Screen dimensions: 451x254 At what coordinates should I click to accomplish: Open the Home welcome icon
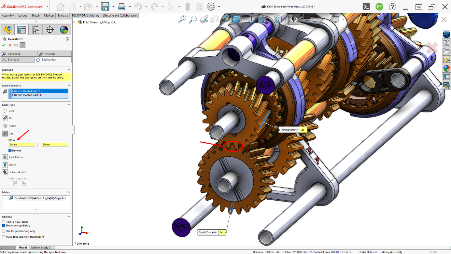click(x=61, y=7)
